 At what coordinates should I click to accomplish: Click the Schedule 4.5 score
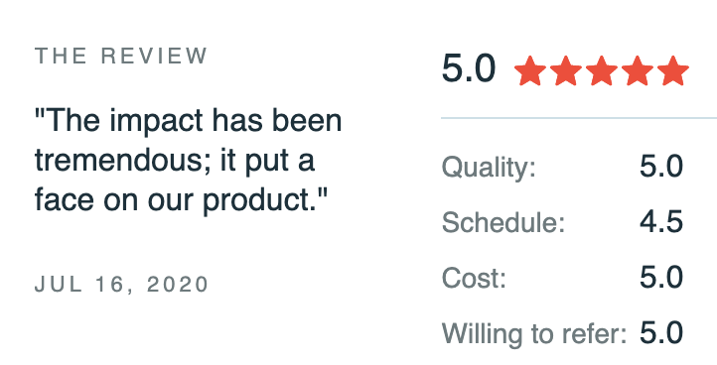661,222
